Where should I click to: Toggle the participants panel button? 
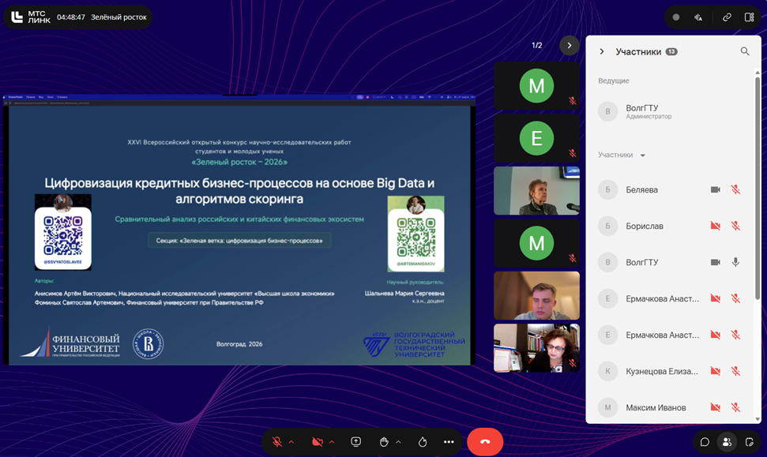coord(727,442)
